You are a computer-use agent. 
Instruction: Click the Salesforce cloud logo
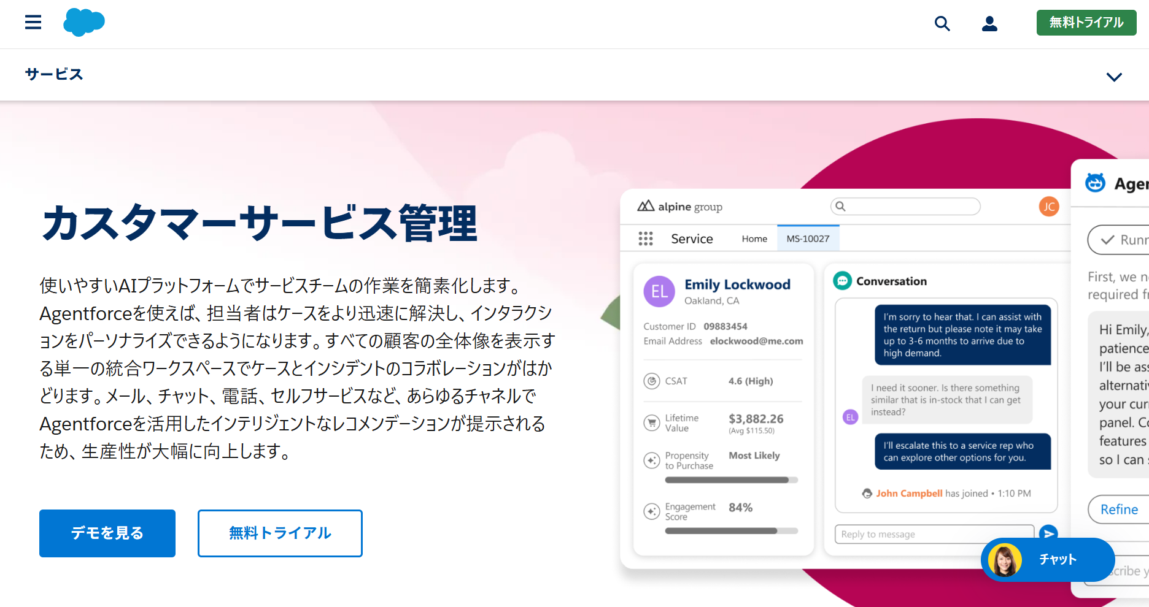(84, 23)
